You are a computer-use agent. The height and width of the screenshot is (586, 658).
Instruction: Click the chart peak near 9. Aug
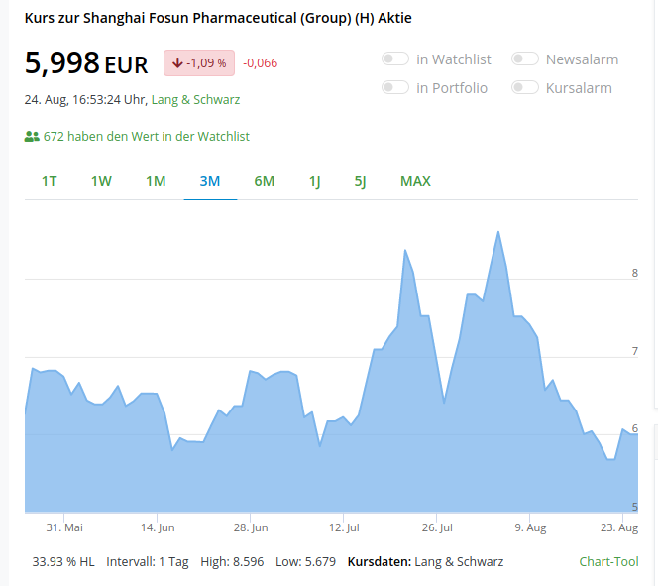497,232
